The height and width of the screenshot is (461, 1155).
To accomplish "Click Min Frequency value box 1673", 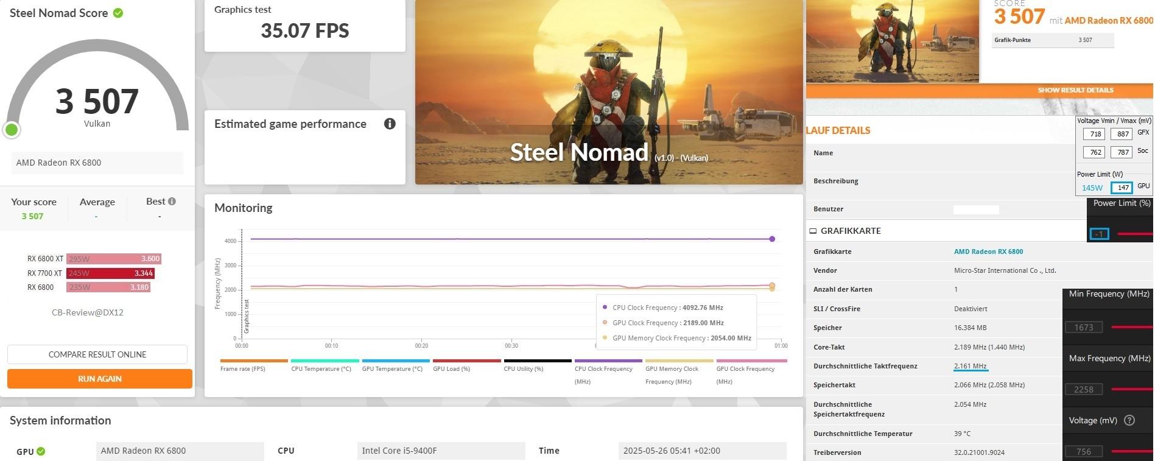I will (x=1084, y=328).
